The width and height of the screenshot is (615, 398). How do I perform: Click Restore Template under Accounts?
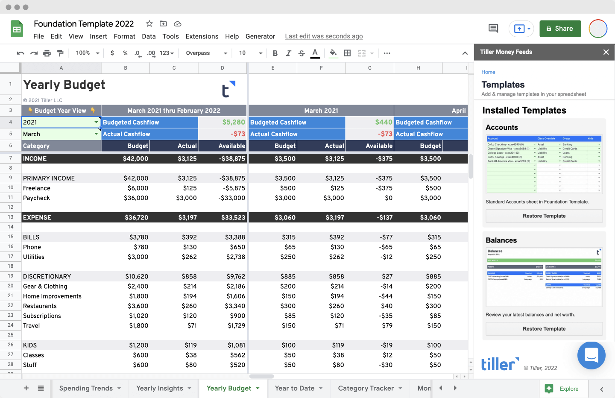click(x=544, y=216)
